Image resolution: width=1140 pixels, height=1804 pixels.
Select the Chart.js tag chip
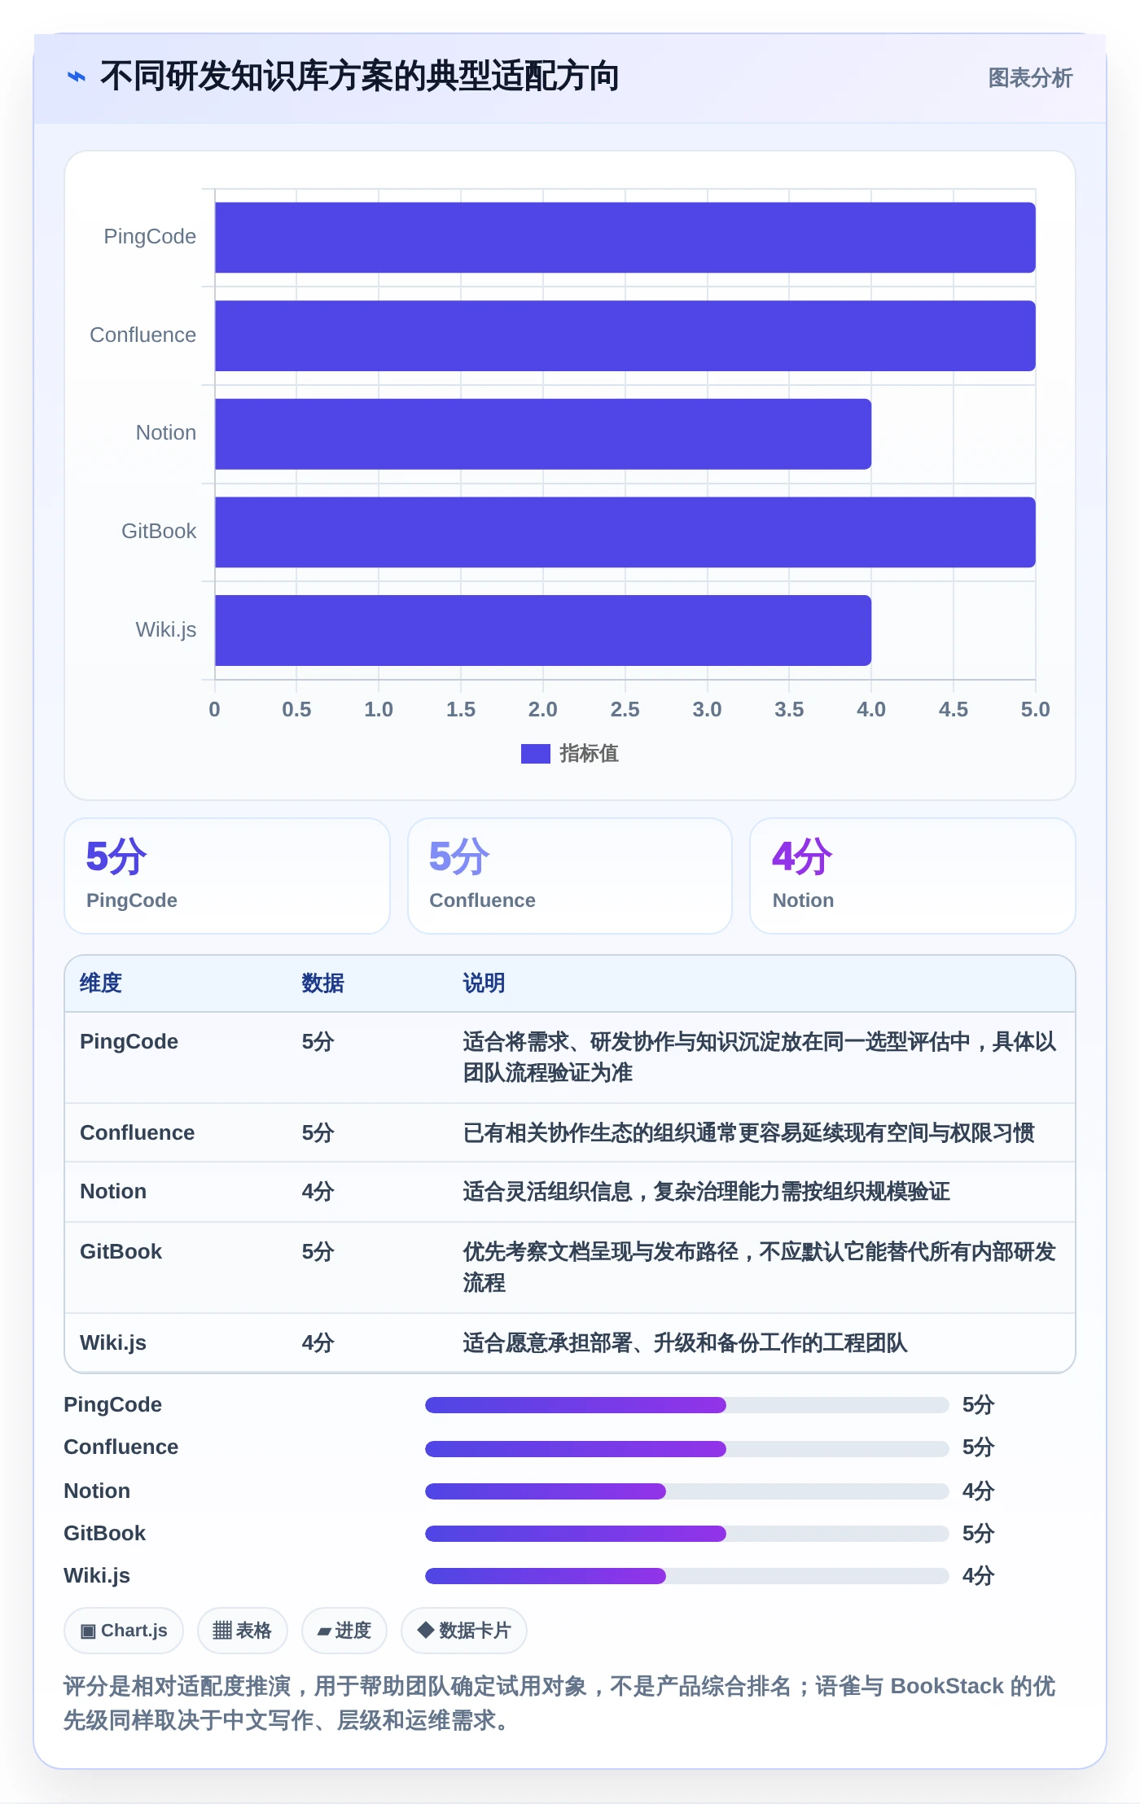pos(124,1631)
